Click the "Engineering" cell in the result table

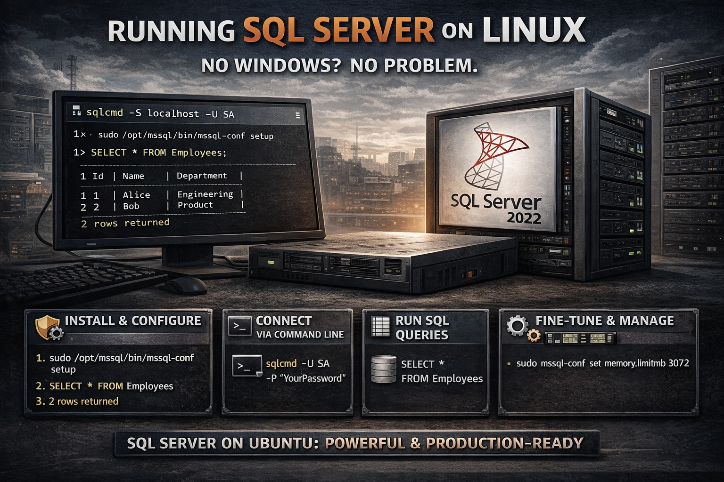pyautogui.click(x=205, y=194)
